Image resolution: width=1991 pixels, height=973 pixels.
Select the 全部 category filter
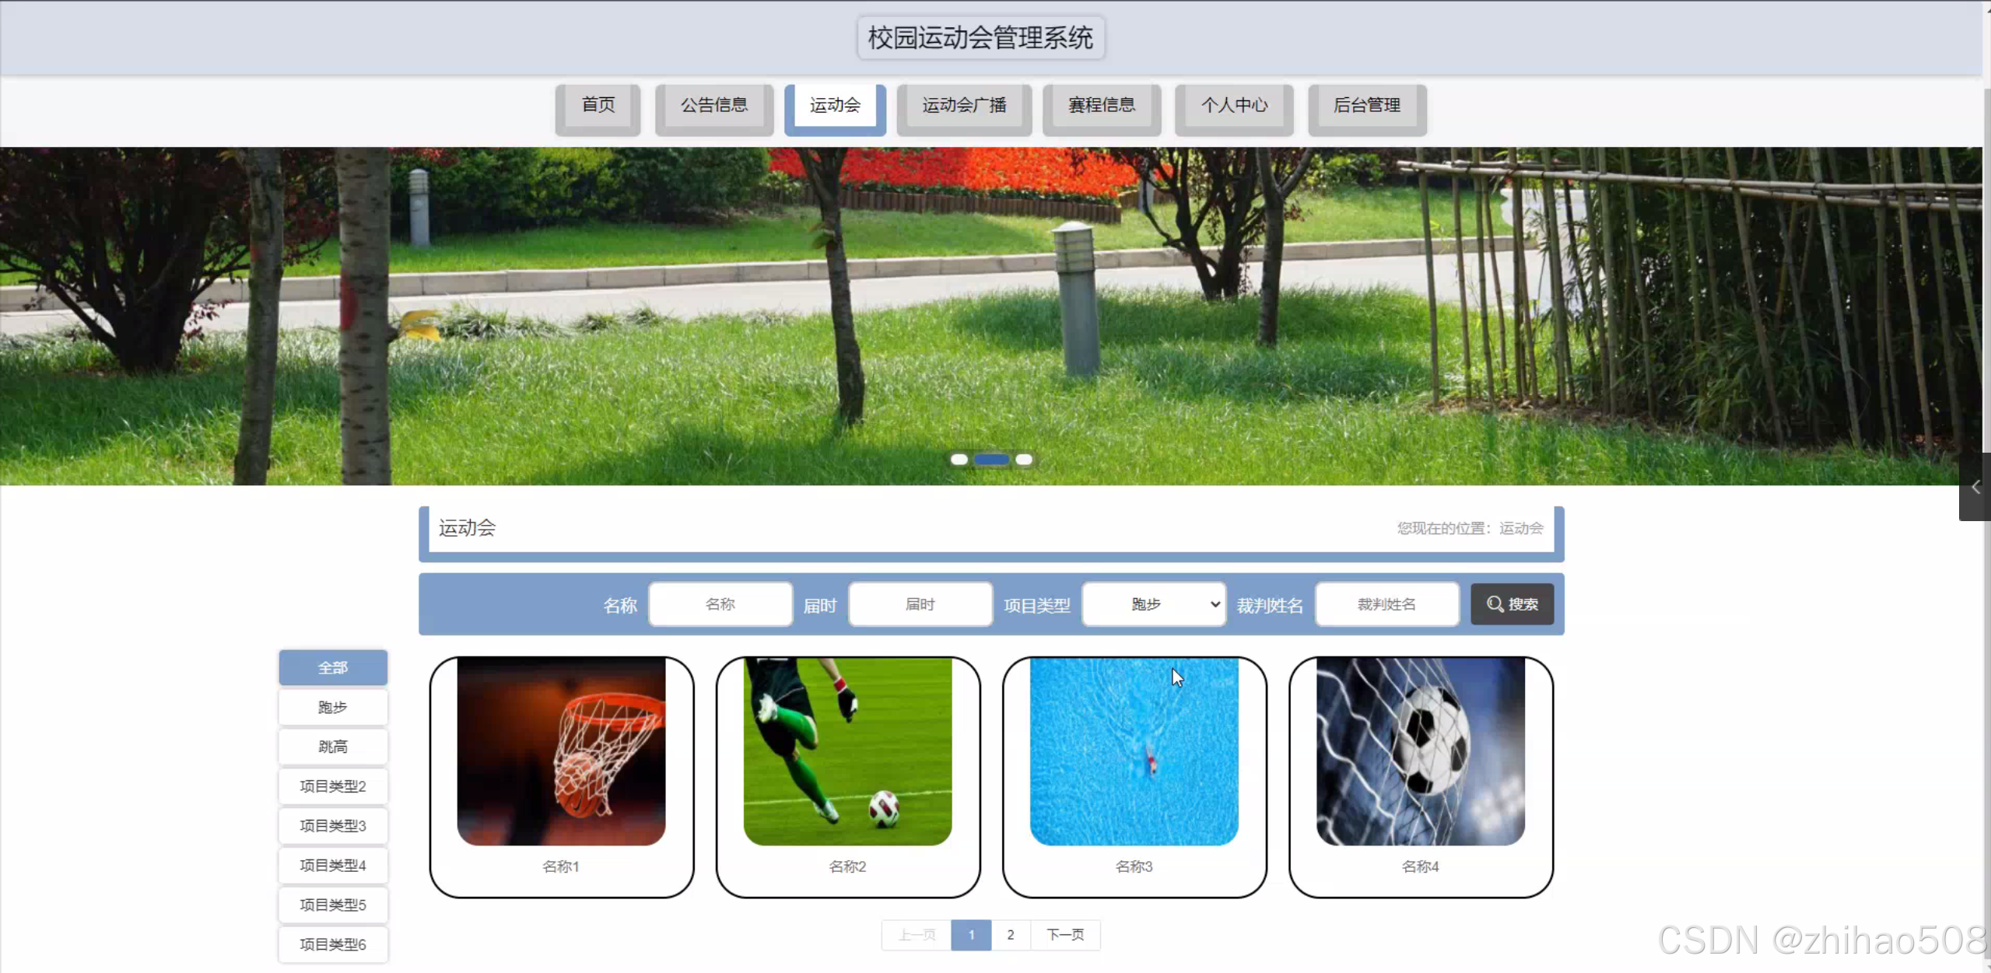pos(333,667)
